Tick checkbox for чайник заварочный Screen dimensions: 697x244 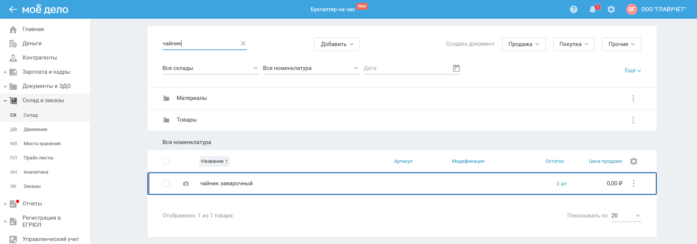(166, 183)
